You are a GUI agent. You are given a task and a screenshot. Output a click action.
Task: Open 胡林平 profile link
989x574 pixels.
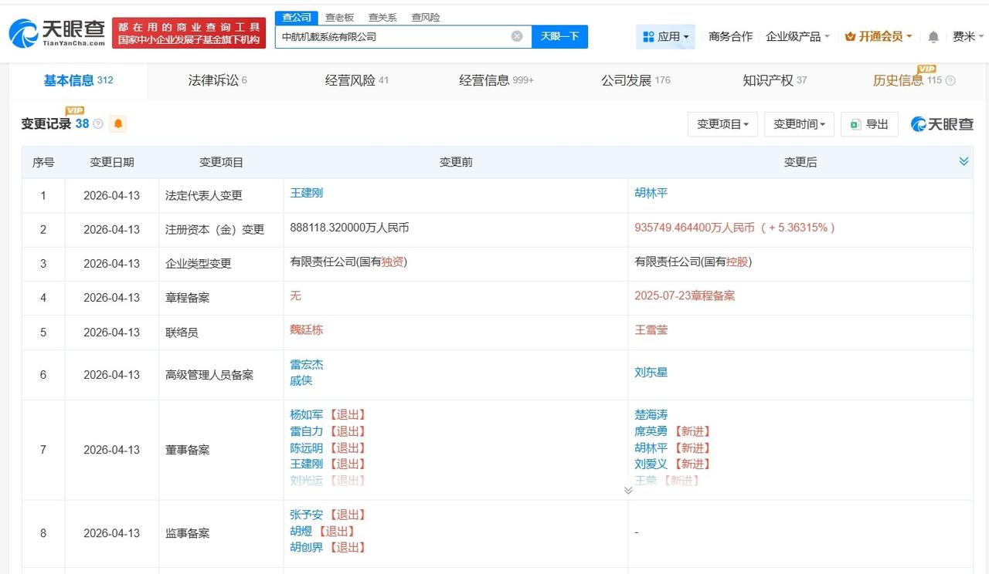tap(651, 193)
